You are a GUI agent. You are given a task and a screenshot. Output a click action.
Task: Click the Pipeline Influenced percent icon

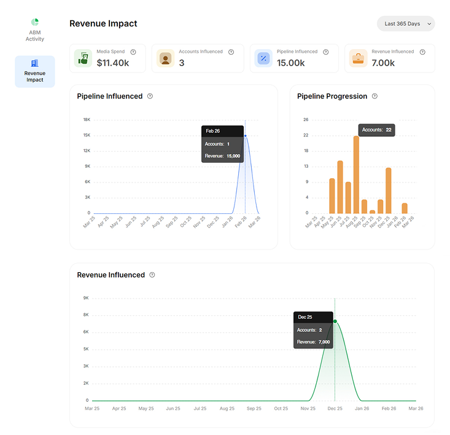[263, 58]
